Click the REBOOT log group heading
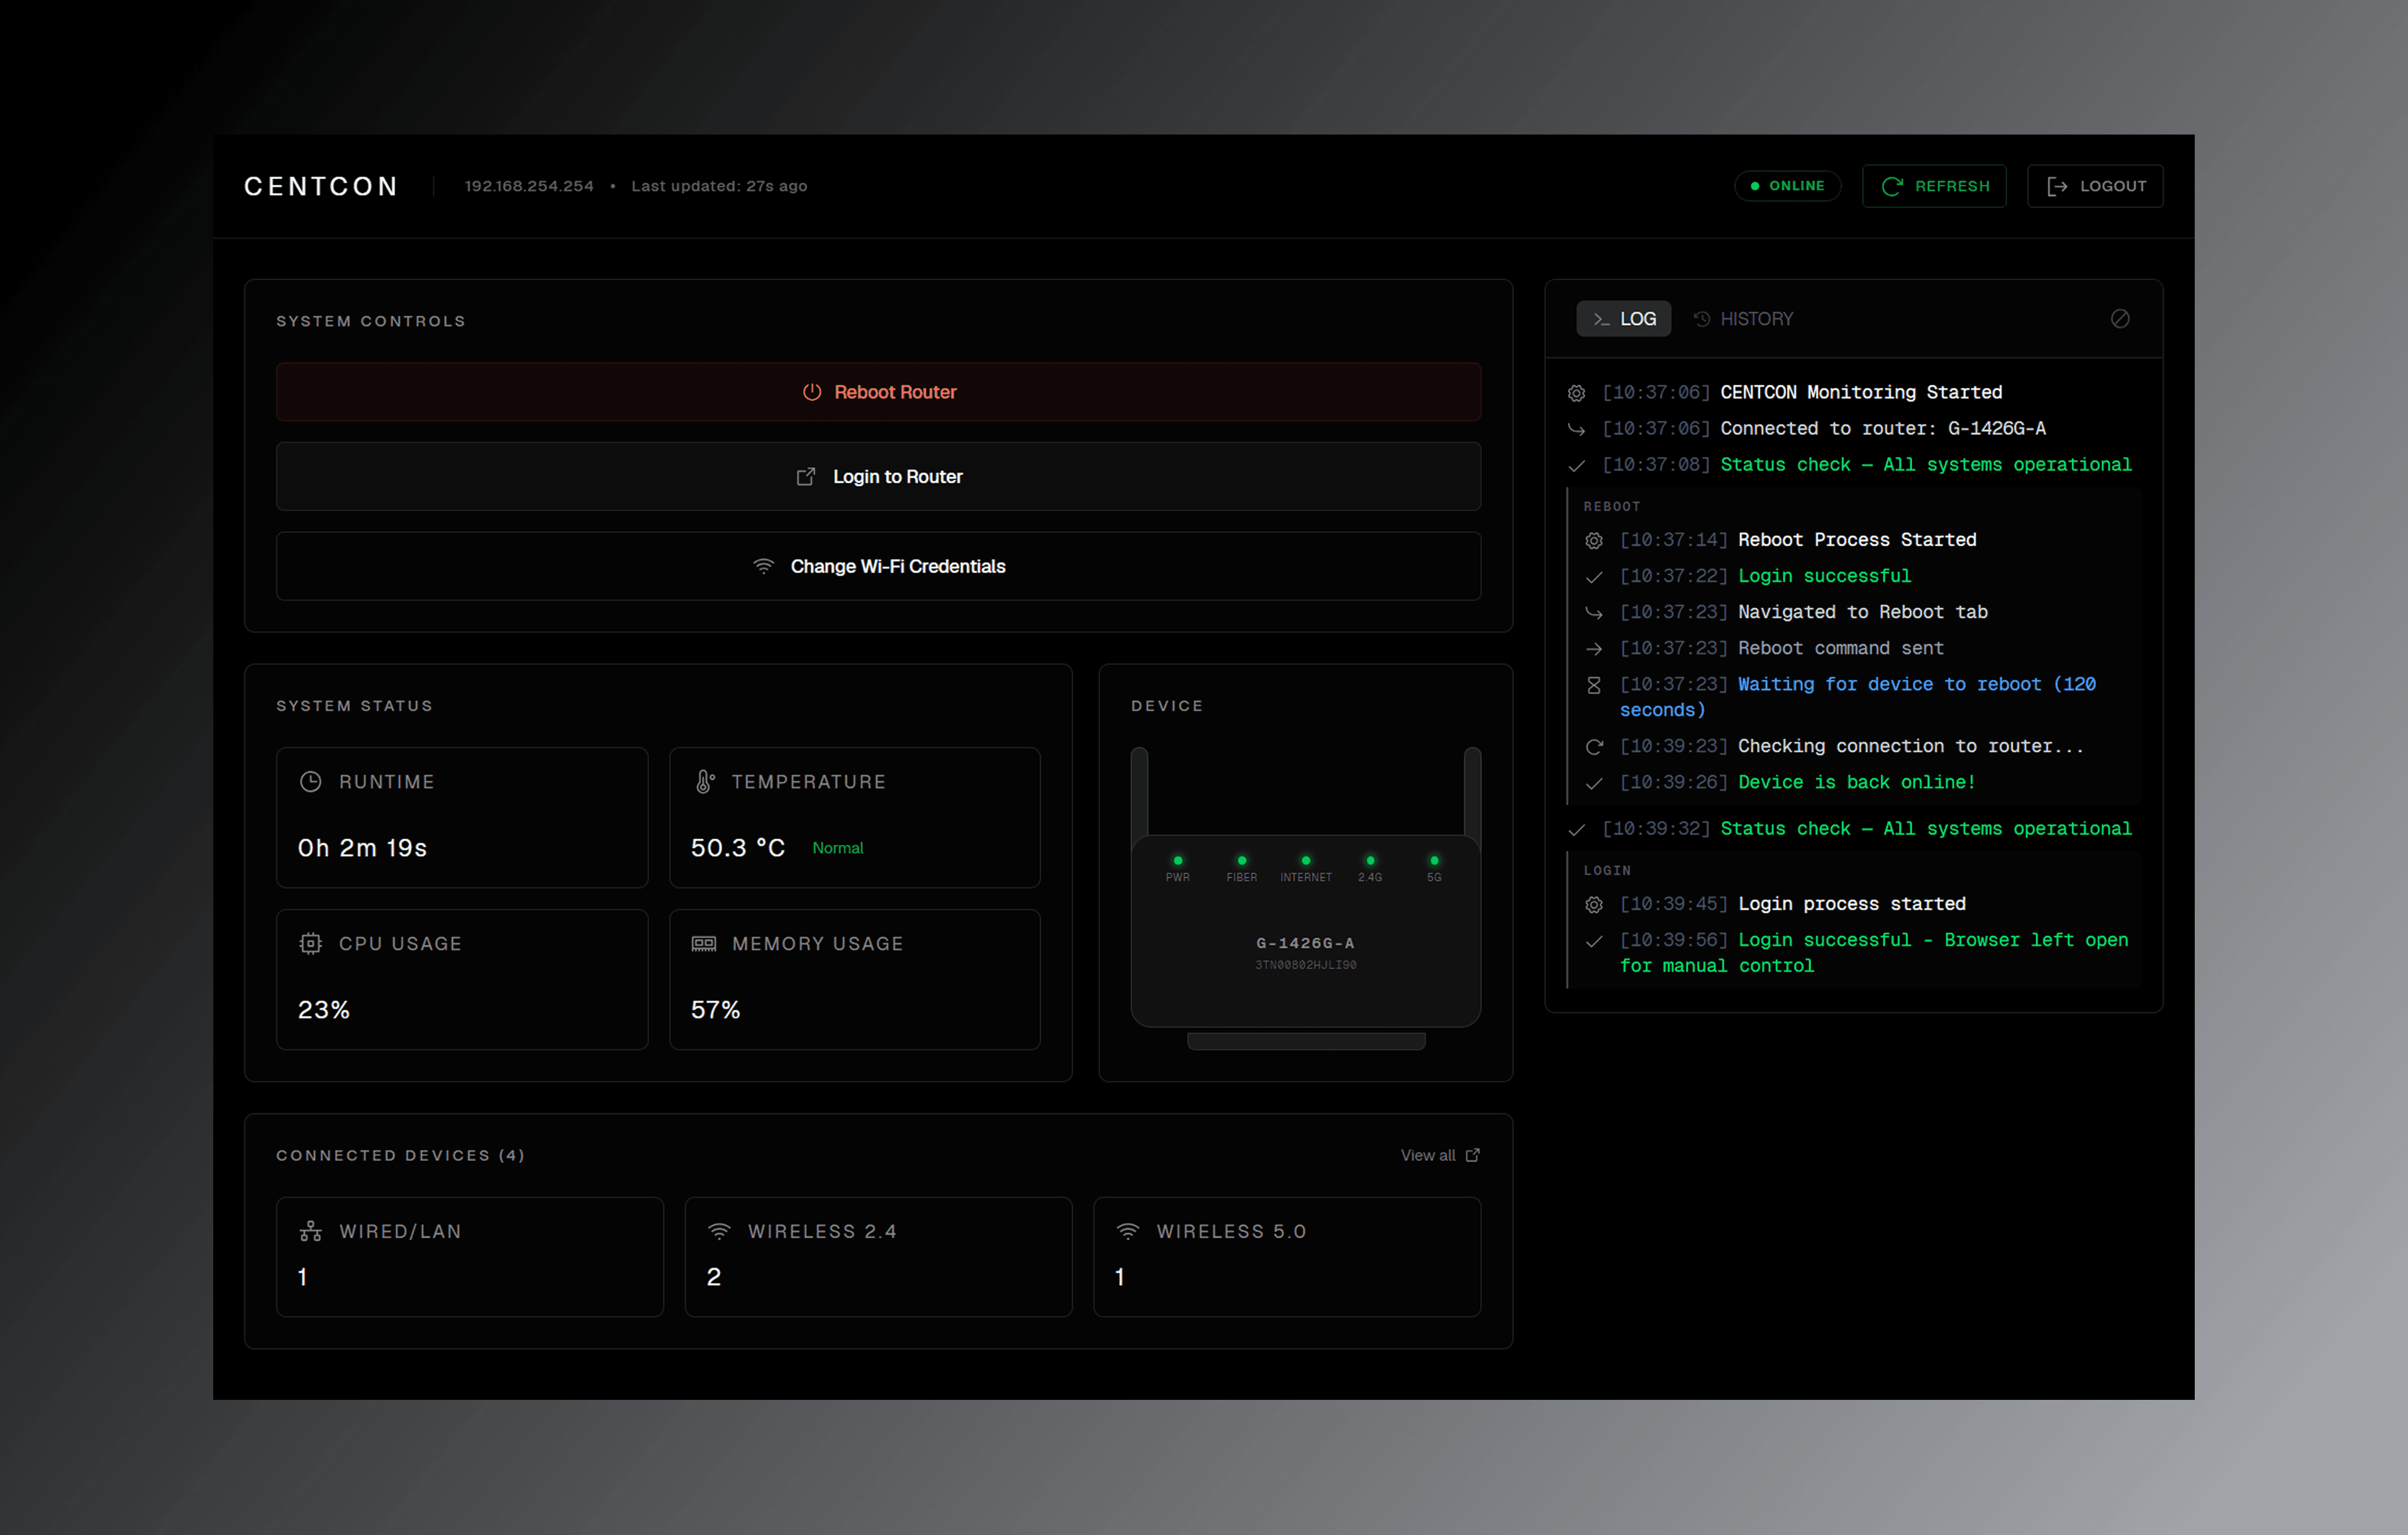This screenshot has width=2408, height=1535. (1611, 507)
